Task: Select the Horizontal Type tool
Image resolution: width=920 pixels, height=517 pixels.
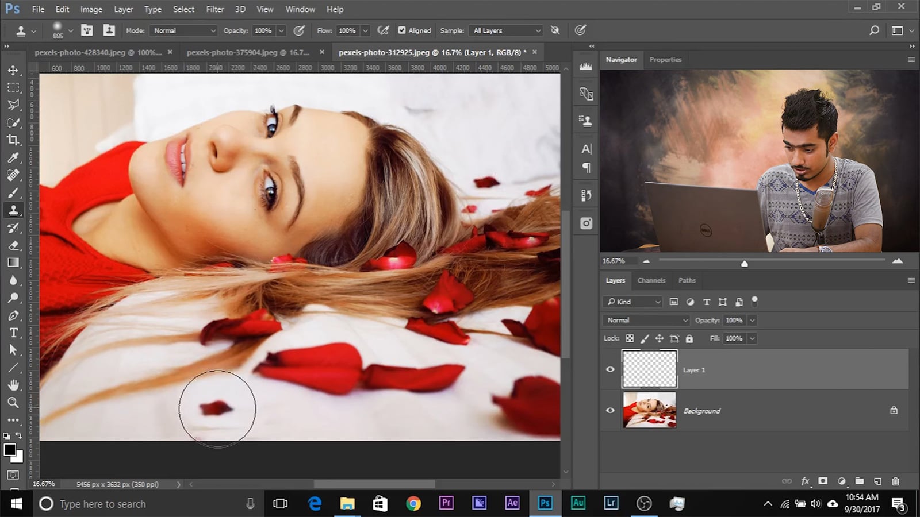Action: coord(13,332)
